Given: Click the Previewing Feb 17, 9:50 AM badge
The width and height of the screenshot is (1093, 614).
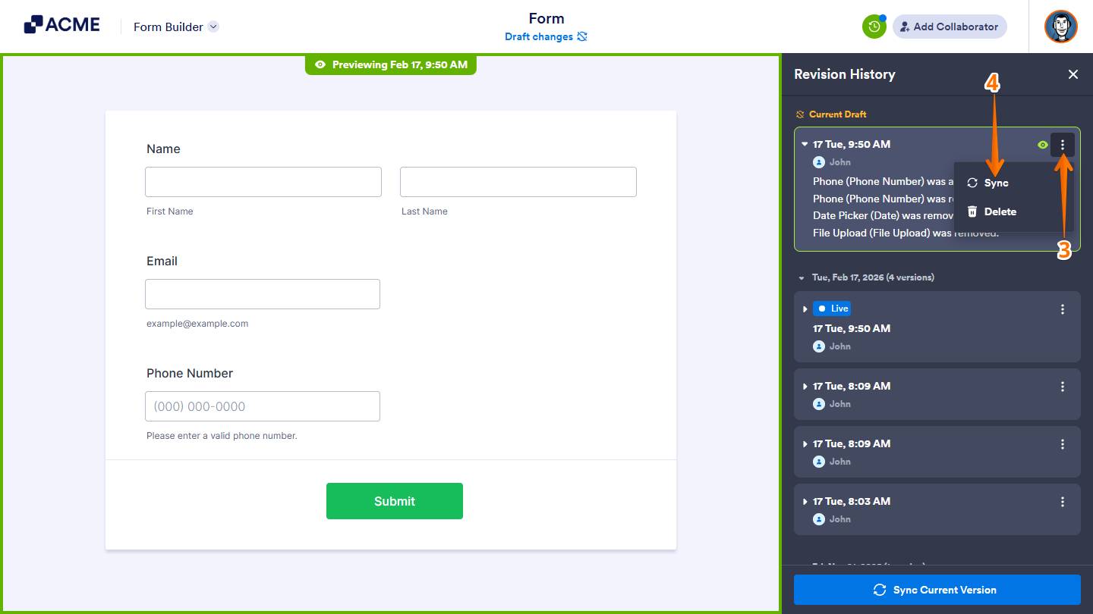Looking at the screenshot, I should [x=391, y=65].
